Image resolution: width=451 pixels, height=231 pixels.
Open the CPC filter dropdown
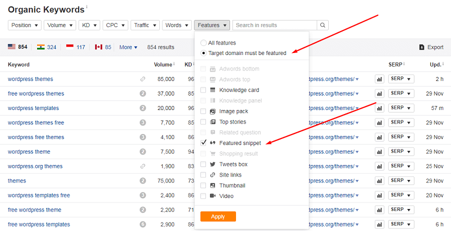coord(115,25)
